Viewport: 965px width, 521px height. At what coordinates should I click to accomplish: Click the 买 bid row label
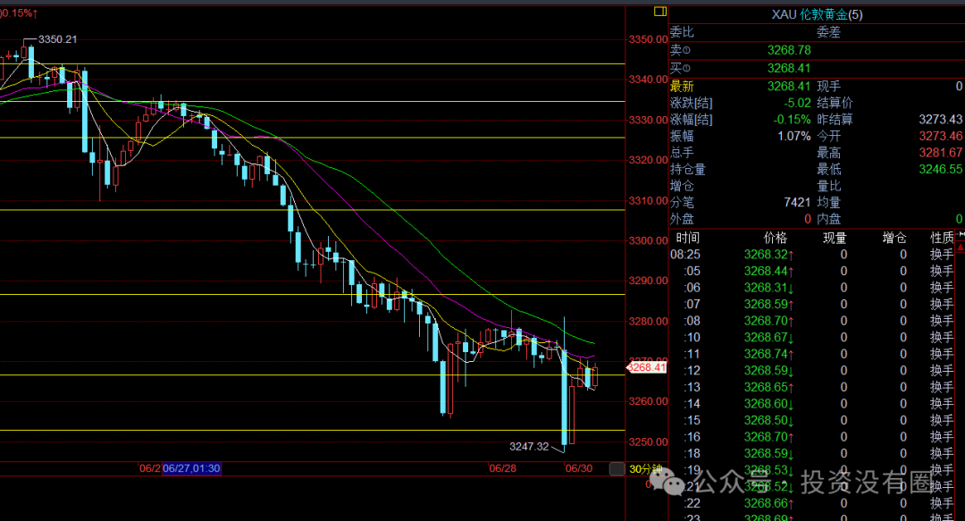tap(680, 68)
